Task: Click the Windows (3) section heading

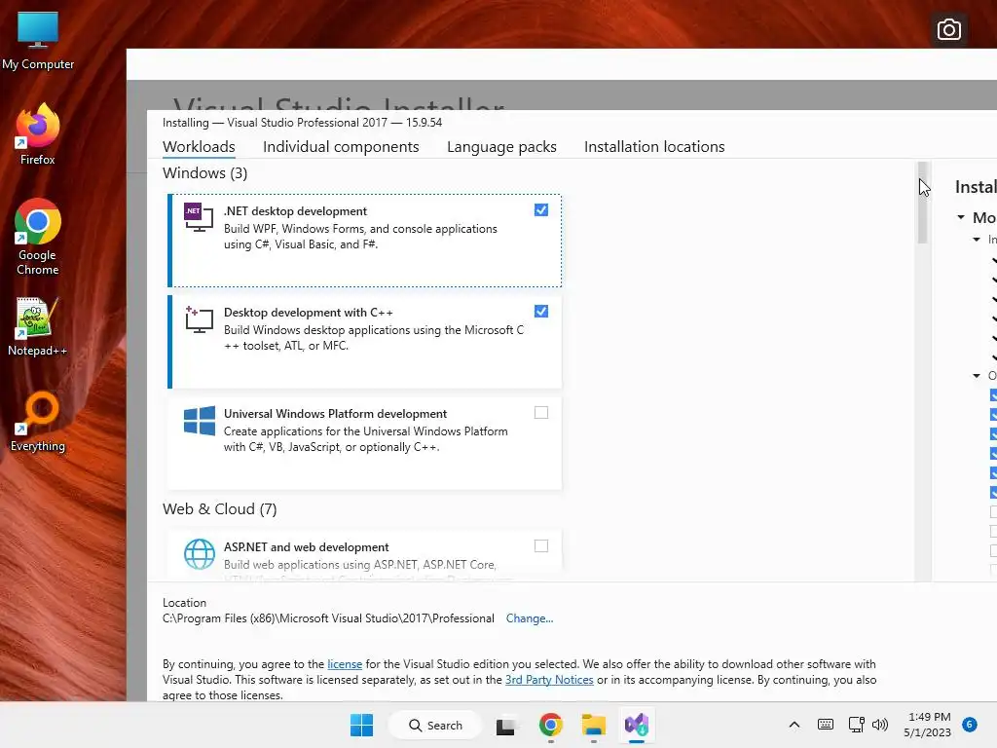Action: click(204, 173)
